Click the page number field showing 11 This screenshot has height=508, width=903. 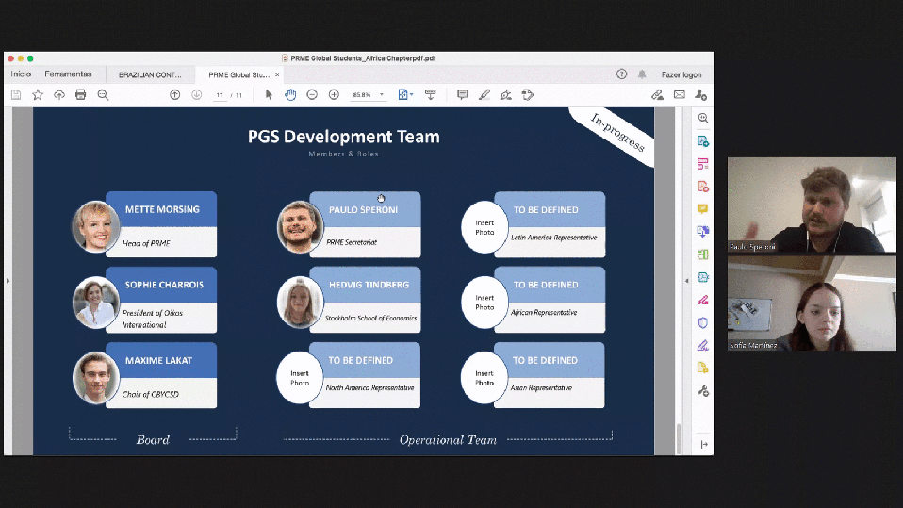click(x=220, y=95)
